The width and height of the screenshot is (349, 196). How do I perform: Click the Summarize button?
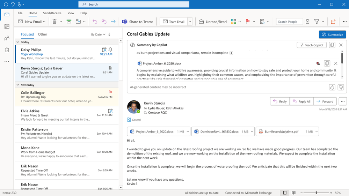(x=332, y=35)
